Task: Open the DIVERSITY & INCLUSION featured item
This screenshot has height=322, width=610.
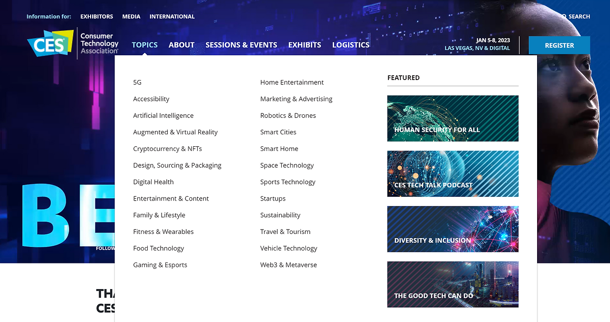Action: 453,229
